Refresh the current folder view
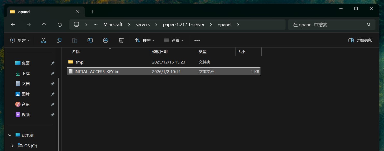Screen dimensions: 384x151 (x=60, y=25)
